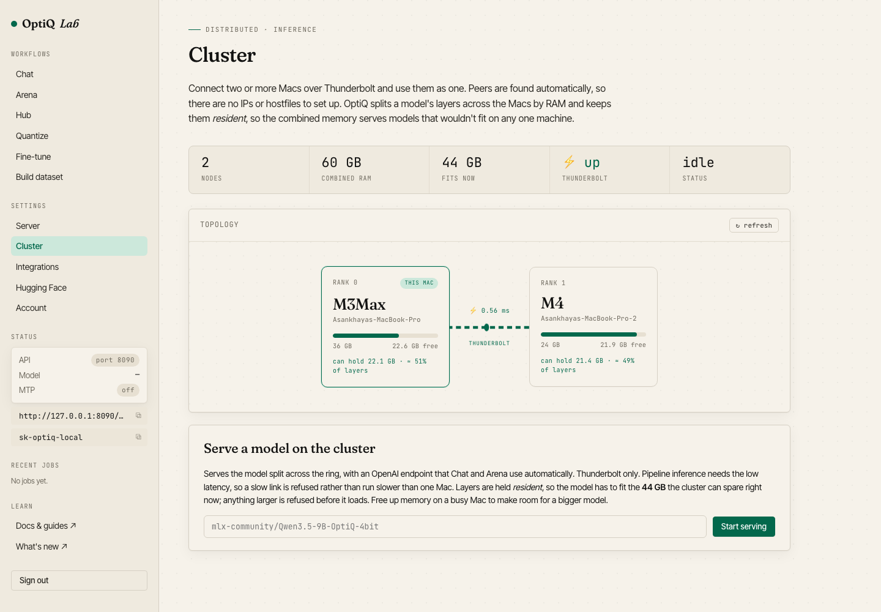The width and height of the screenshot is (881, 612).
Task: Click the MTP off badge
Action: point(128,390)
